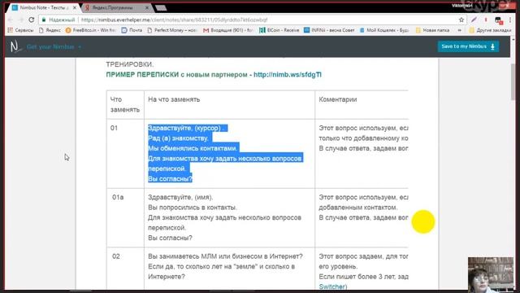
Task: Open the Яндекс bookmark
Action: click(x=50, y=30)
